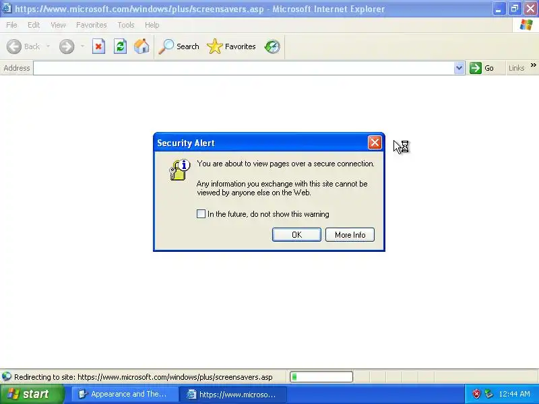Click the 'secure connection' message text
This screenshot has width=539, height=404.
tap(286, 164)
